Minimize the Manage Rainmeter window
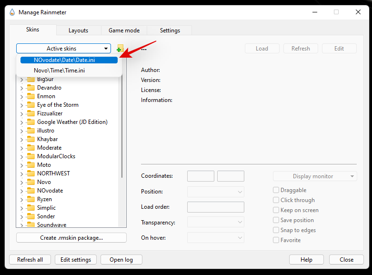 (x=315, y=12)
